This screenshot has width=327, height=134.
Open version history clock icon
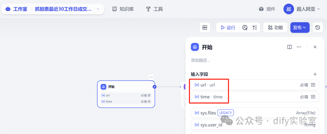[318, 28]
